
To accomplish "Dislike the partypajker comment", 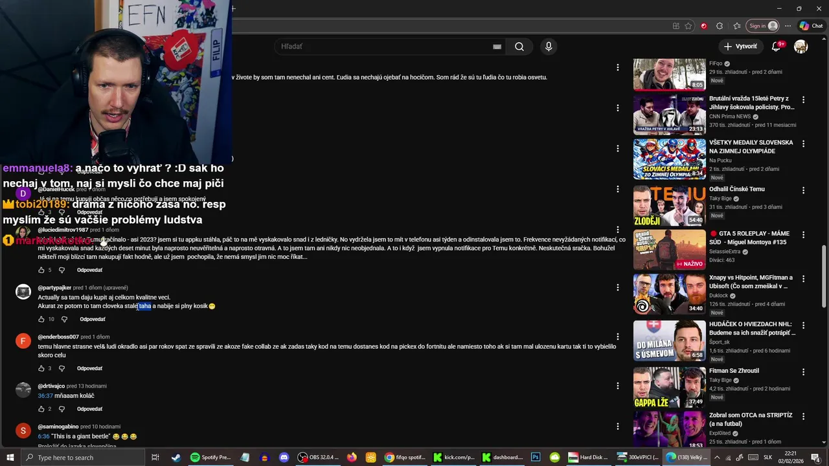I will pyautogui.click(x=64, y=319).
